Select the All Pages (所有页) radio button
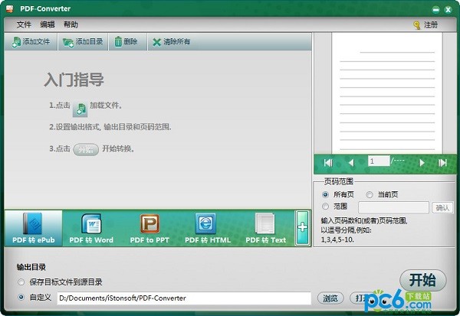 pos(325,194)
